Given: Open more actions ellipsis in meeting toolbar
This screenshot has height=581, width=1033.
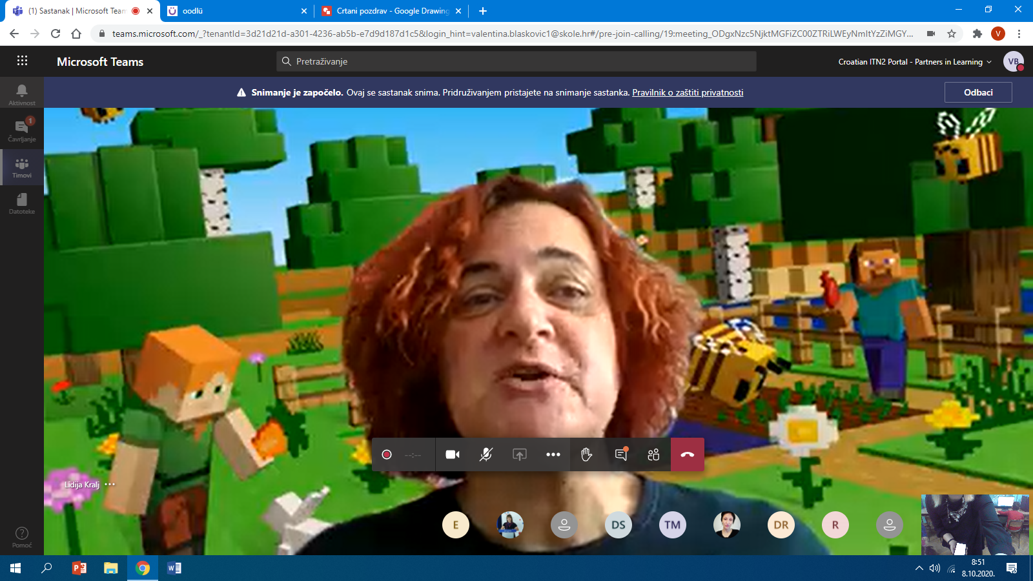Looking at the screenshot, I should pyautogui.click(x=553, y=454).
